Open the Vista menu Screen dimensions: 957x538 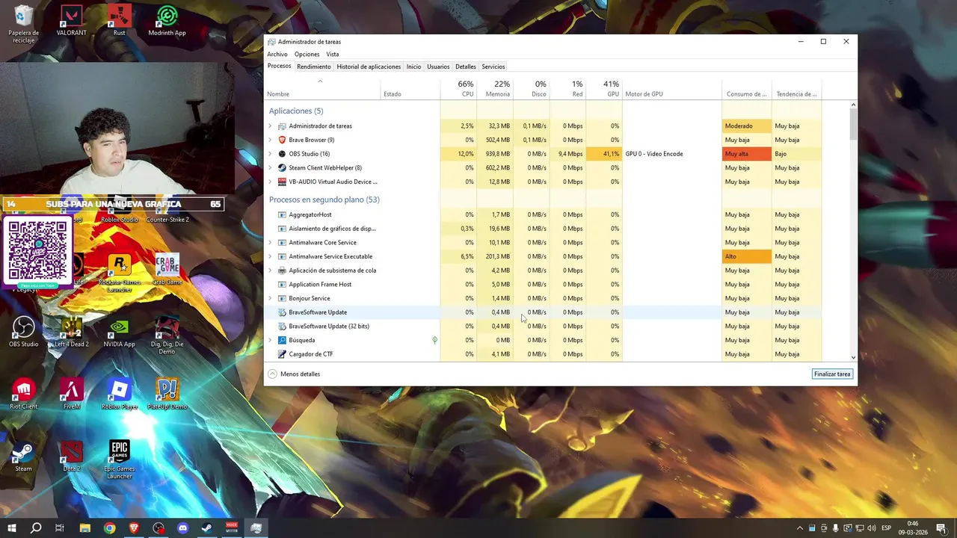click(x=333, y=55)
